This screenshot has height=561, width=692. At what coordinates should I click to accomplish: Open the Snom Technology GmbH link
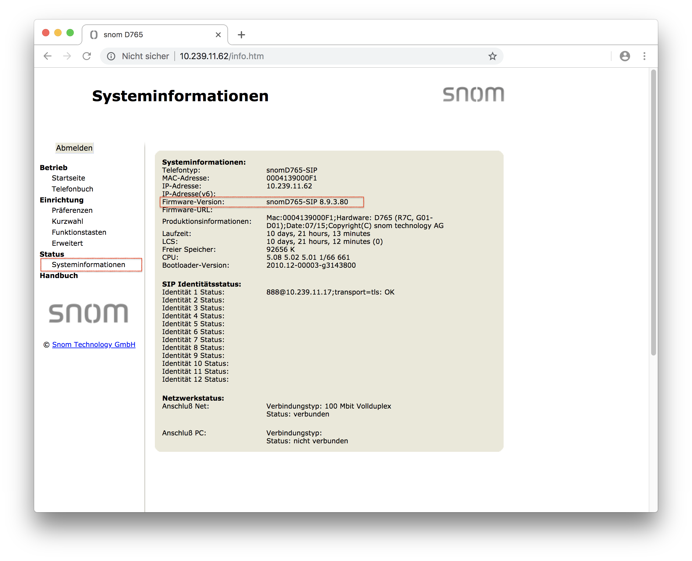[93, 345]
